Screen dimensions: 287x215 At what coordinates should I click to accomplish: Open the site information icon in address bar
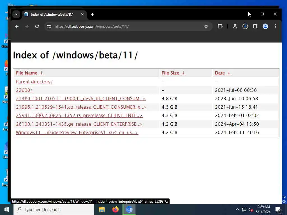coord(49,27)
